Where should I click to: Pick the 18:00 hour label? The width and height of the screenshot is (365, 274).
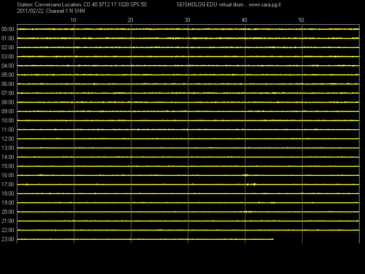pos(8,194)
